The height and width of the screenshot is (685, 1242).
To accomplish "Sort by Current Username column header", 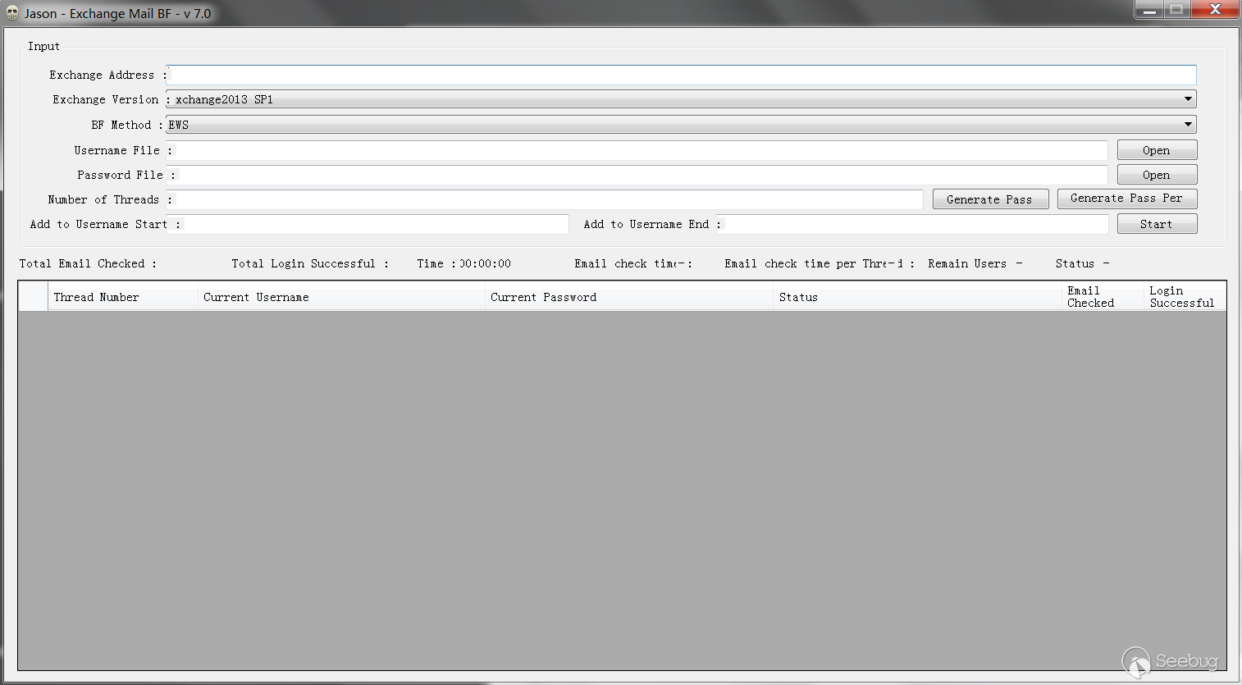I will (341, 297).
